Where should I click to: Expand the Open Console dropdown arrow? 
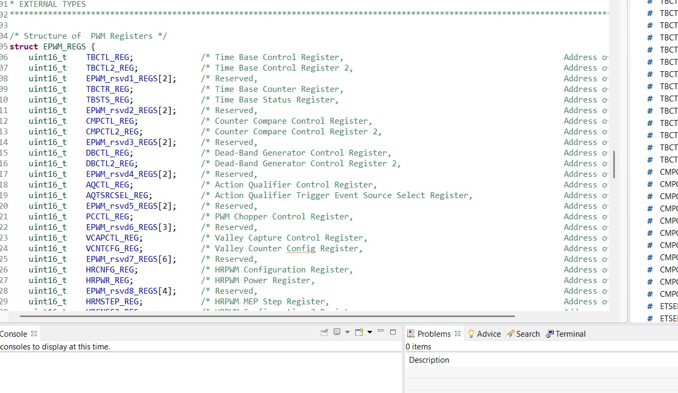pos(370,332)
